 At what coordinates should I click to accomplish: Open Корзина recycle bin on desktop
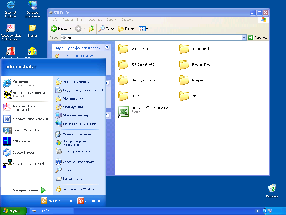click(272, 191)
